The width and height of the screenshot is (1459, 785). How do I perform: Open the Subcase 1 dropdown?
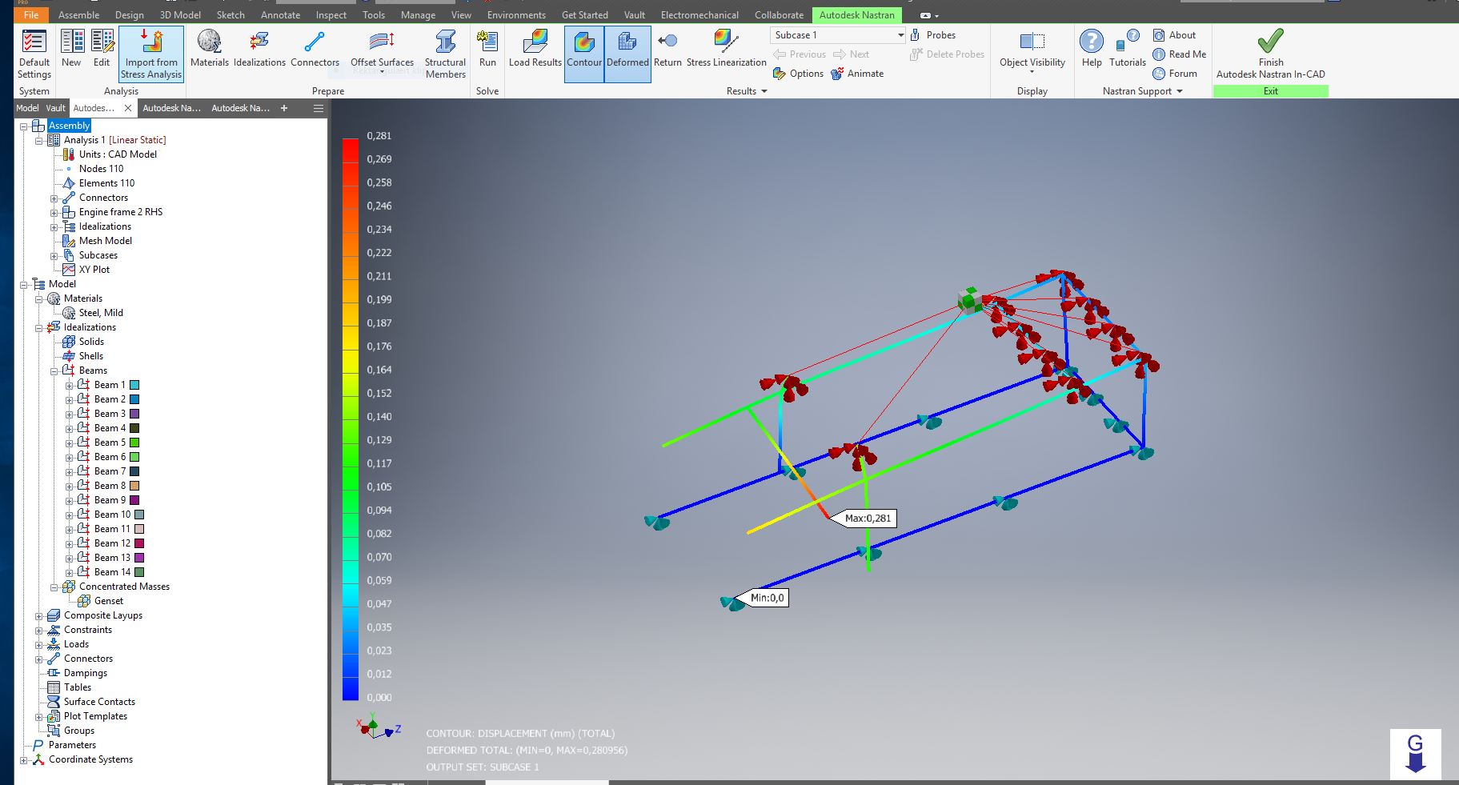tap(901, 34)
